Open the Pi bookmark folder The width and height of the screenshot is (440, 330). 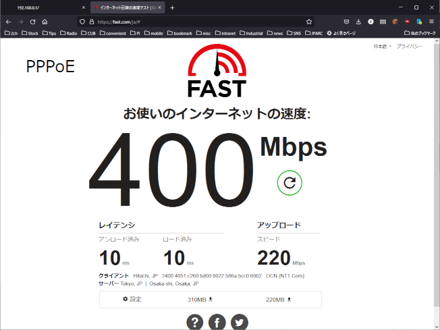[135, 33]
